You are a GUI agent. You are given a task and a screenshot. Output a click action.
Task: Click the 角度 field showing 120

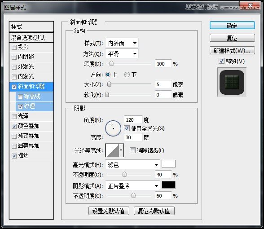[133, 120]
